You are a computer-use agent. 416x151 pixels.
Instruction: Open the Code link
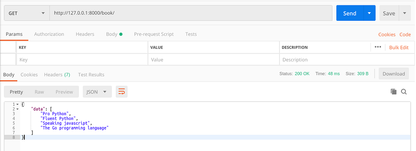[405, 35]
